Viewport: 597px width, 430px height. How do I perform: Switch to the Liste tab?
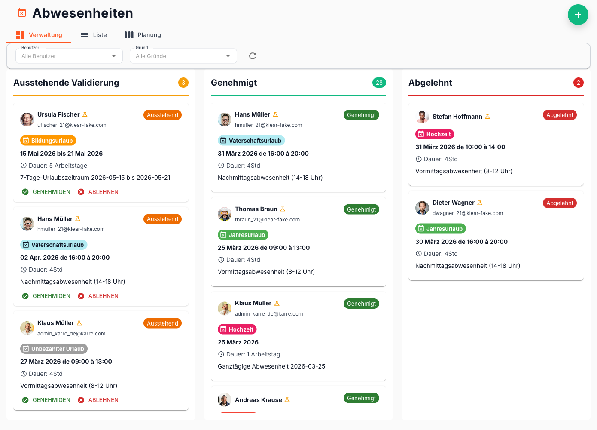pyautogui.click(x=94, y=35)
